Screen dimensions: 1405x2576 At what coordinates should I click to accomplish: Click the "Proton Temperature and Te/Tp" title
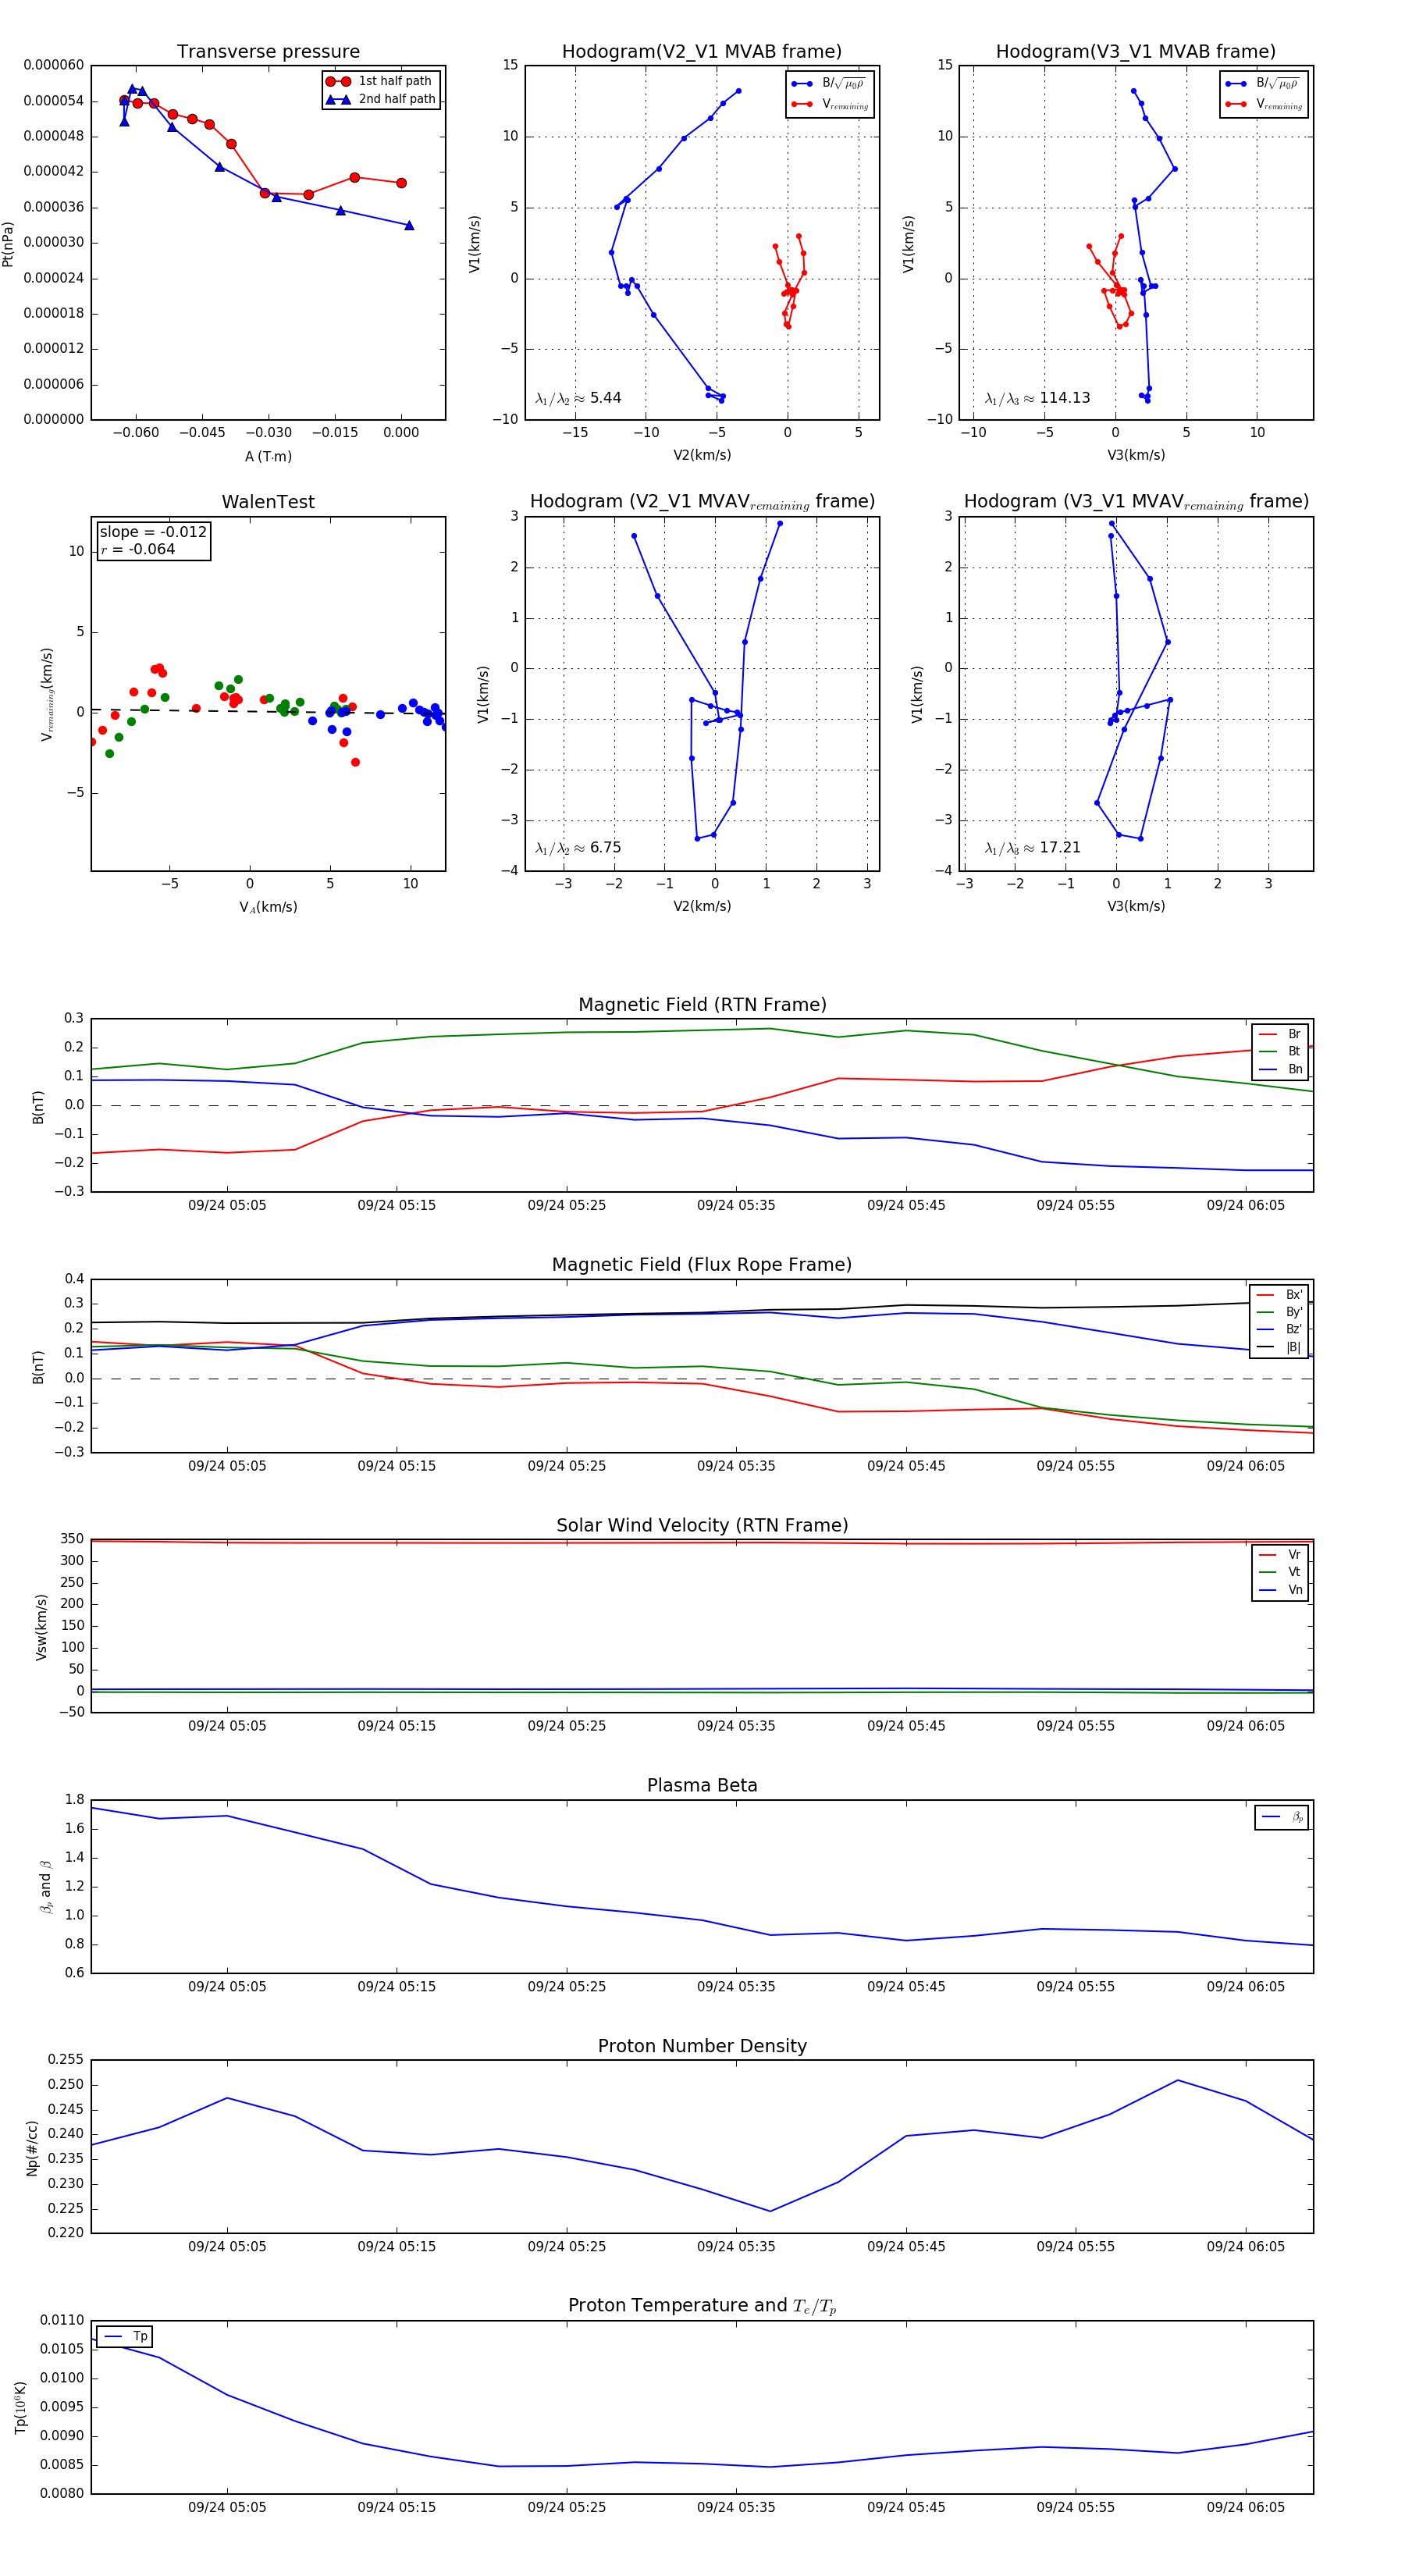[x=702, y=2306]
